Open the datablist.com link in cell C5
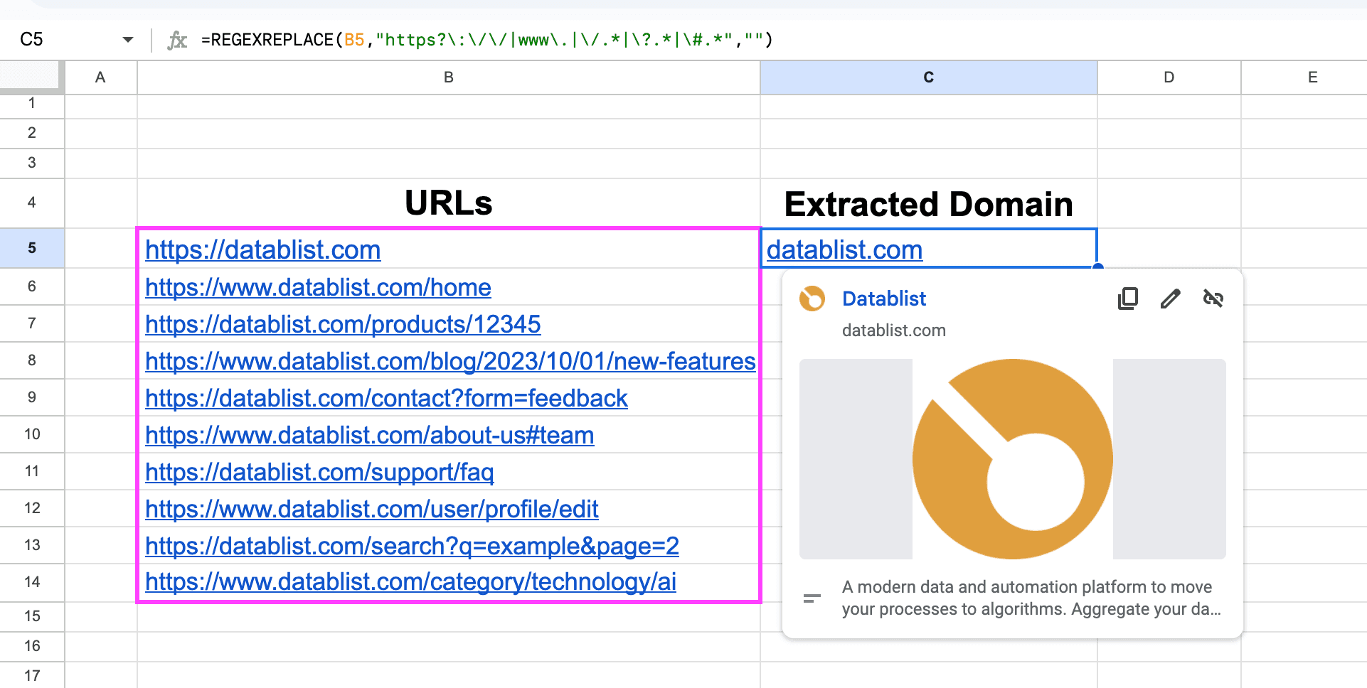 pyautogui.click(x=844, y=249)
